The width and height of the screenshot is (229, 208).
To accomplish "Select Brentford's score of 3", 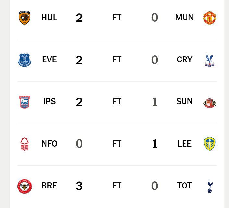I will click(79, 186).
